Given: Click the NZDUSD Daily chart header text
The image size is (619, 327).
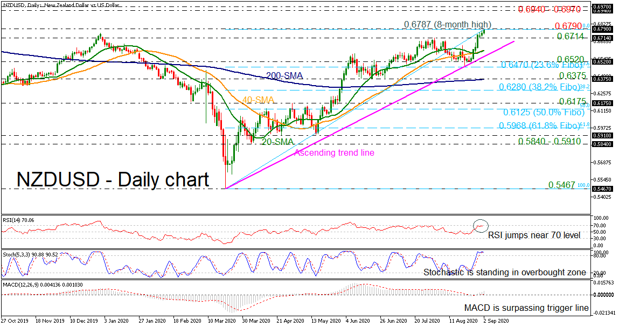Looking at the screenshot, I should tap(61, 5).
